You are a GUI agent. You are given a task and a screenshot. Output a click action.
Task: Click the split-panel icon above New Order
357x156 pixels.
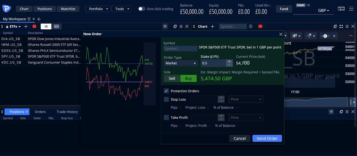165,26
